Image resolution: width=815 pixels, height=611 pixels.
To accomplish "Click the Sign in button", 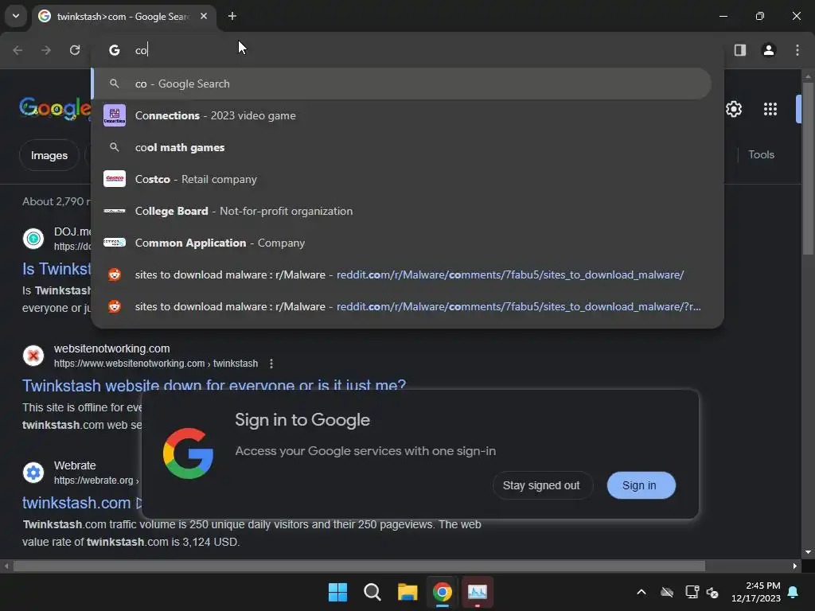I will coord(641,485).
